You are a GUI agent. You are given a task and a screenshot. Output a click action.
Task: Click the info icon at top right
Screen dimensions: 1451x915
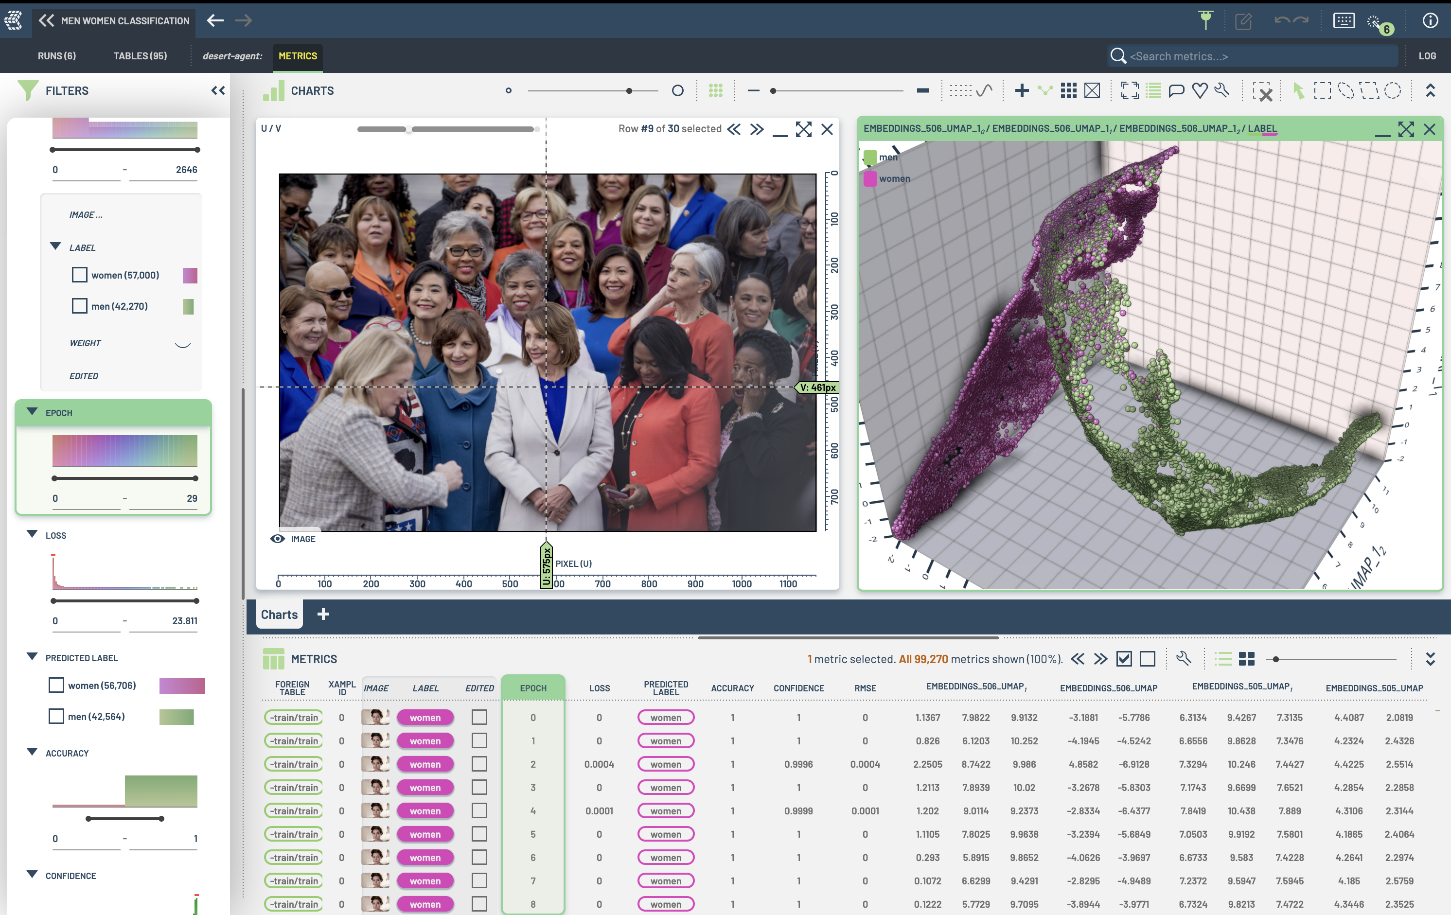[x=1430, y=21]
